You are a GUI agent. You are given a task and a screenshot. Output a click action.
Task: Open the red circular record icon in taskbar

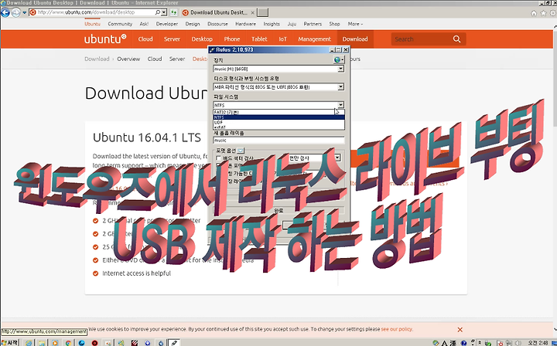pyautogui.click(x=94, y=343)
